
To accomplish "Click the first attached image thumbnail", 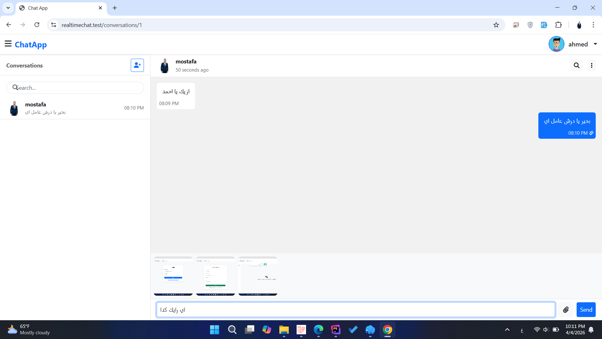I will 173,276.
